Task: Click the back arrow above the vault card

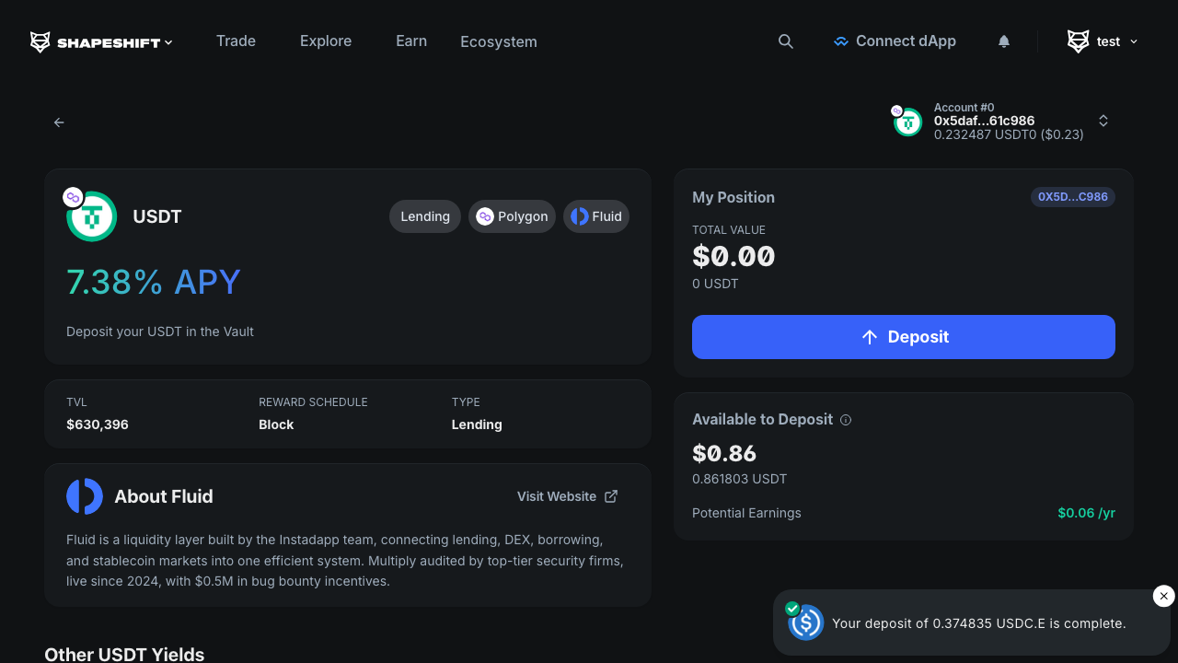Action: pyautogui.click(x=59, y=122)
